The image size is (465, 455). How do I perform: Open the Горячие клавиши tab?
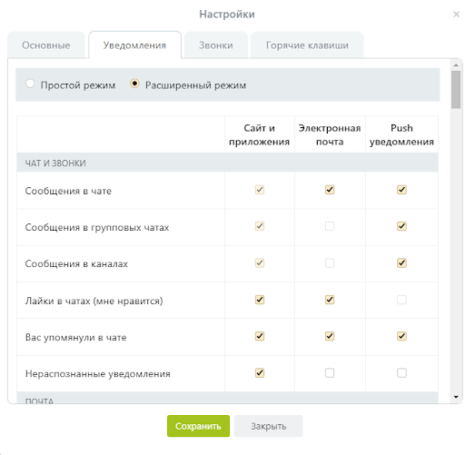(307, 45)
